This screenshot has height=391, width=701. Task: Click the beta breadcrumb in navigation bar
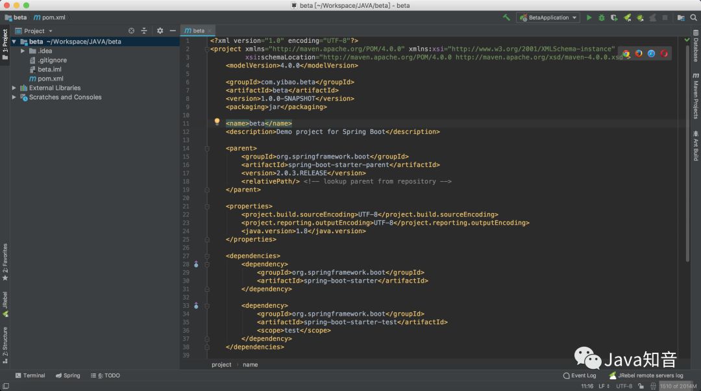[x=16, y=18]
